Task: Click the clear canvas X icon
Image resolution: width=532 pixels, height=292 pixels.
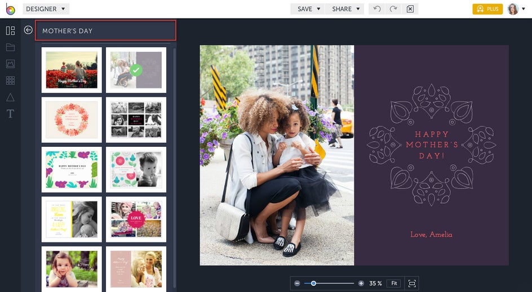Action: (410, 9)
